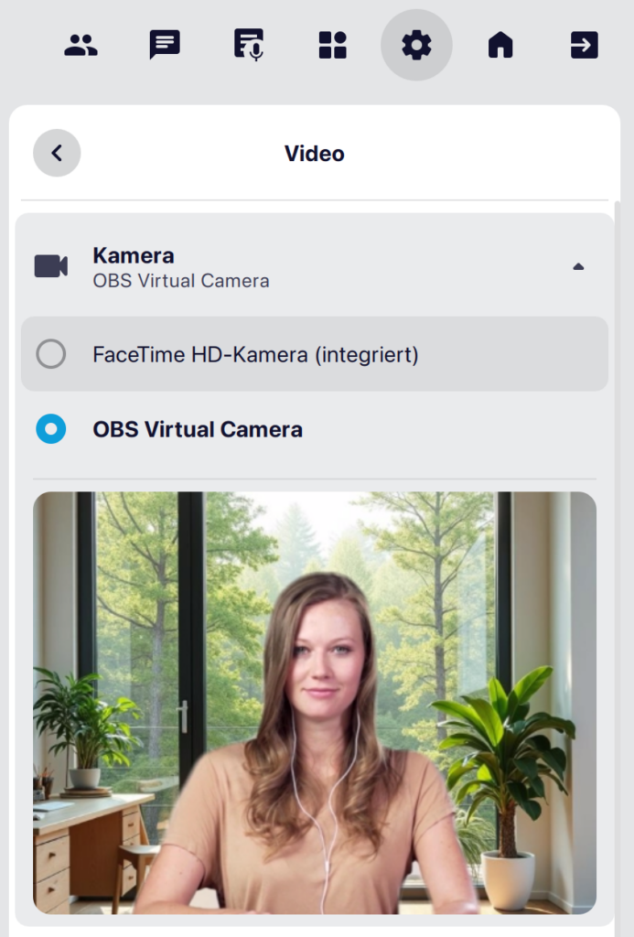Open the transcription icon with microphone
The height and width of the screenshot is (937, 634).
tap(248, 45)
